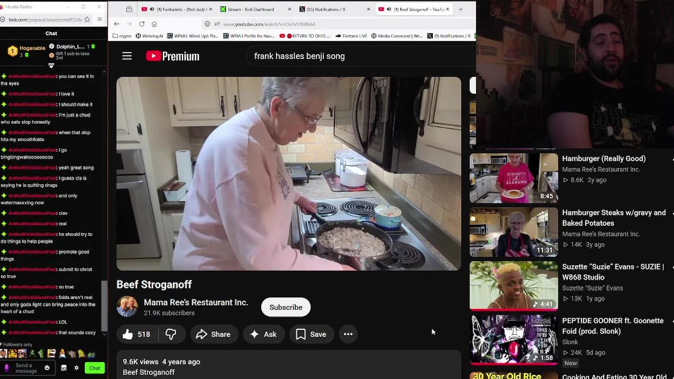The image size is (674, 379).
Task: Select Hoganable top gifter entry
Action: click(x=27, y=51)
